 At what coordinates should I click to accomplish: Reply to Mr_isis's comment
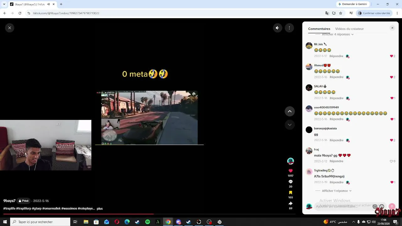(x=336, y=56)
